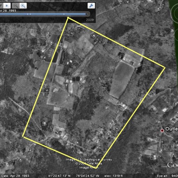178x178 pixels.
Task: Click the historical imagery slider track
Action: click(x=44, y=14)
